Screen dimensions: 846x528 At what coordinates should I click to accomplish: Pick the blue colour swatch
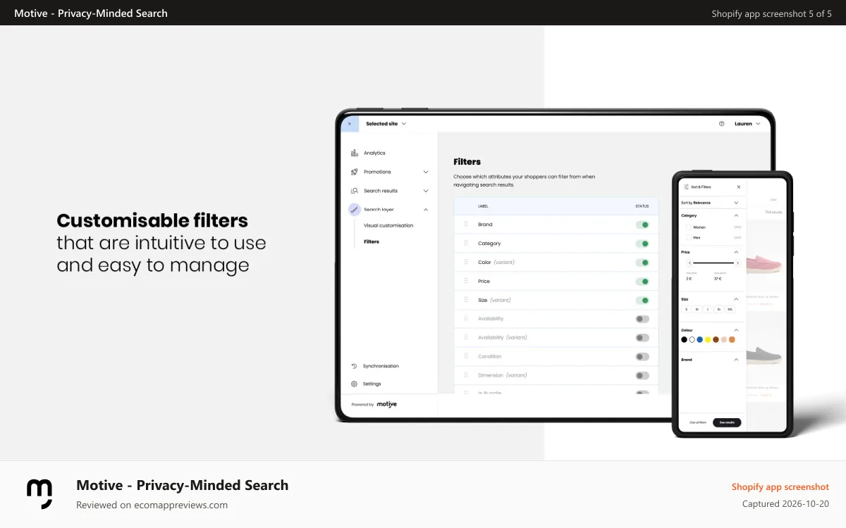700,339
